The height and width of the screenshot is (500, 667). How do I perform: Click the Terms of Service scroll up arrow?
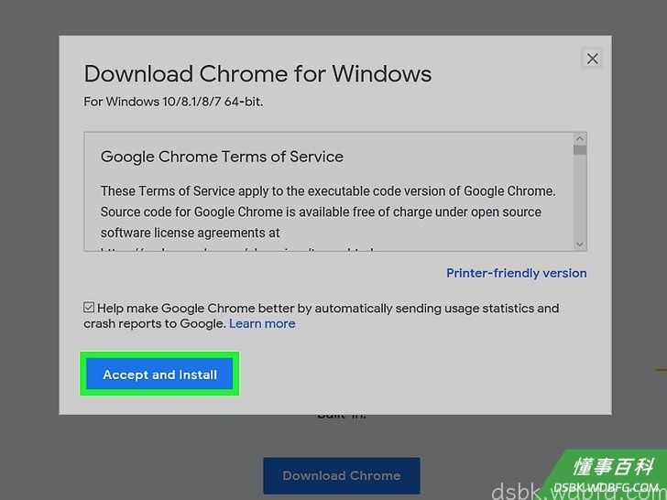click(580, 138)
